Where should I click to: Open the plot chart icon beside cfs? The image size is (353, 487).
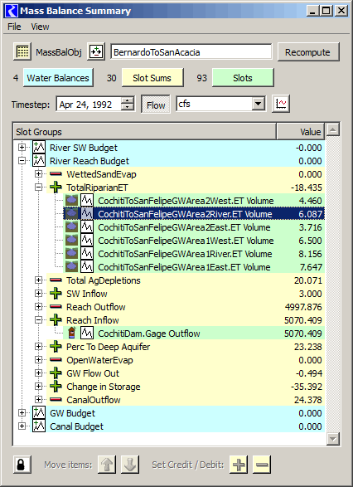[x=281, y=104]
